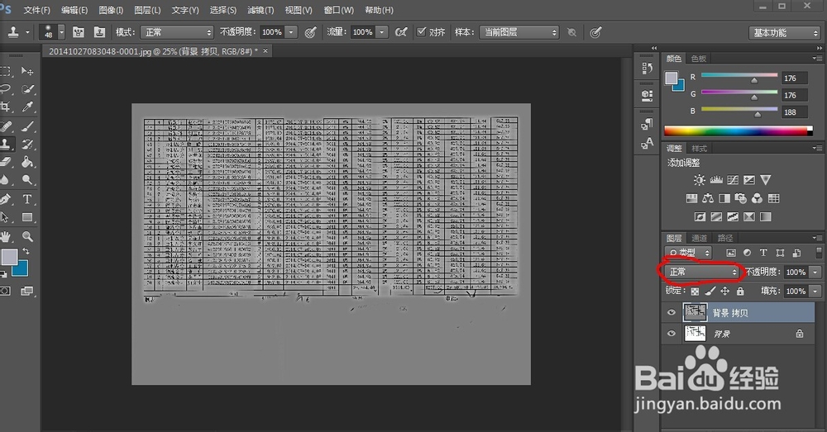Select the Dodge tool
The image size is (827, 432).
coord(27,179)
